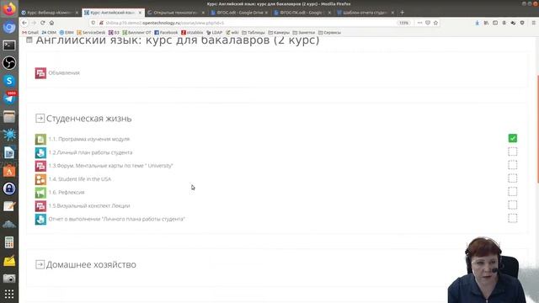Click the page vertical scrollbar thumb
This screenshot has width=539, height=303.
537,129
